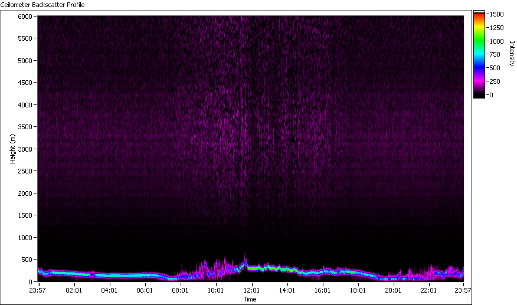Click the intensity color ramp bar
517x305 pixels.
click(x=479, y=54)
